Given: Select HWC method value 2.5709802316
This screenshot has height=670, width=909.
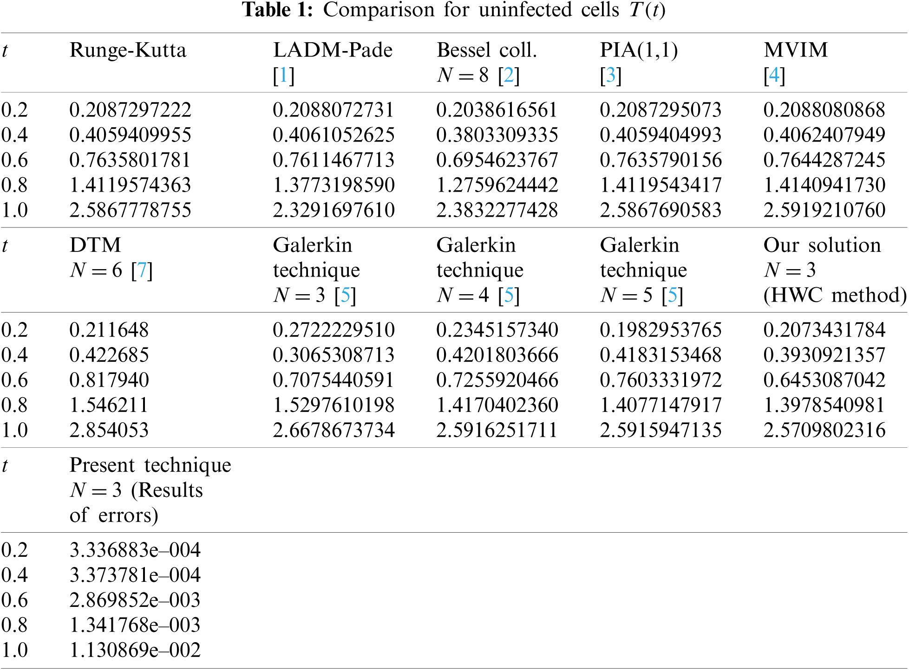Looking at the screenshot, I should click(x=824, y=430).
